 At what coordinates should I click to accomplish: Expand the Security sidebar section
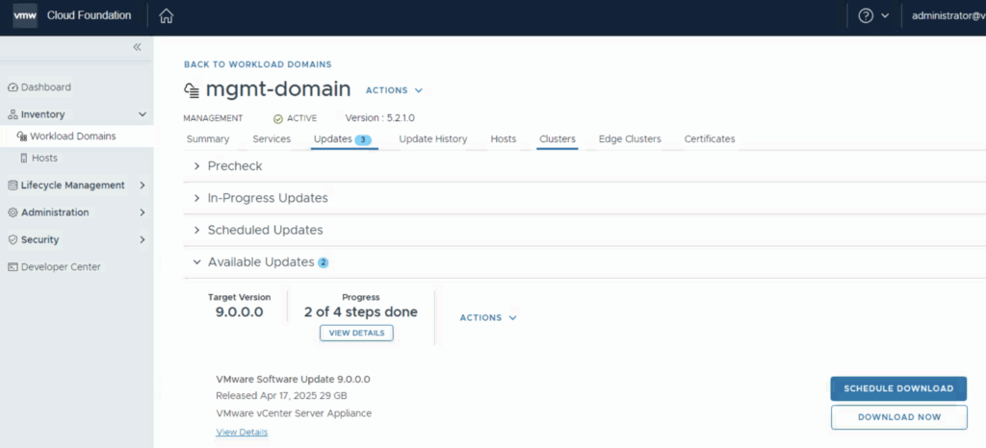(143, 239)
